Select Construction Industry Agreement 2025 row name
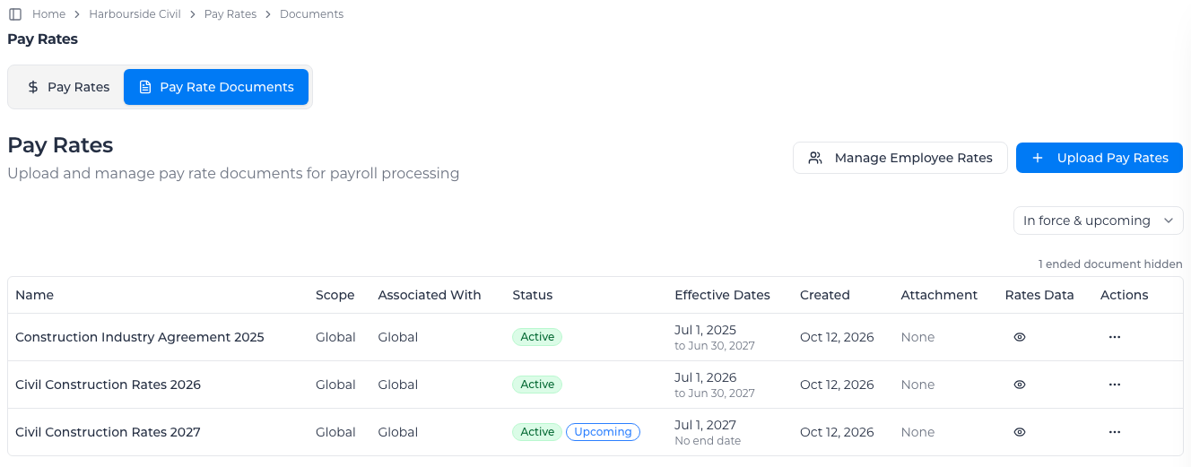 click(x=140, y=337)
